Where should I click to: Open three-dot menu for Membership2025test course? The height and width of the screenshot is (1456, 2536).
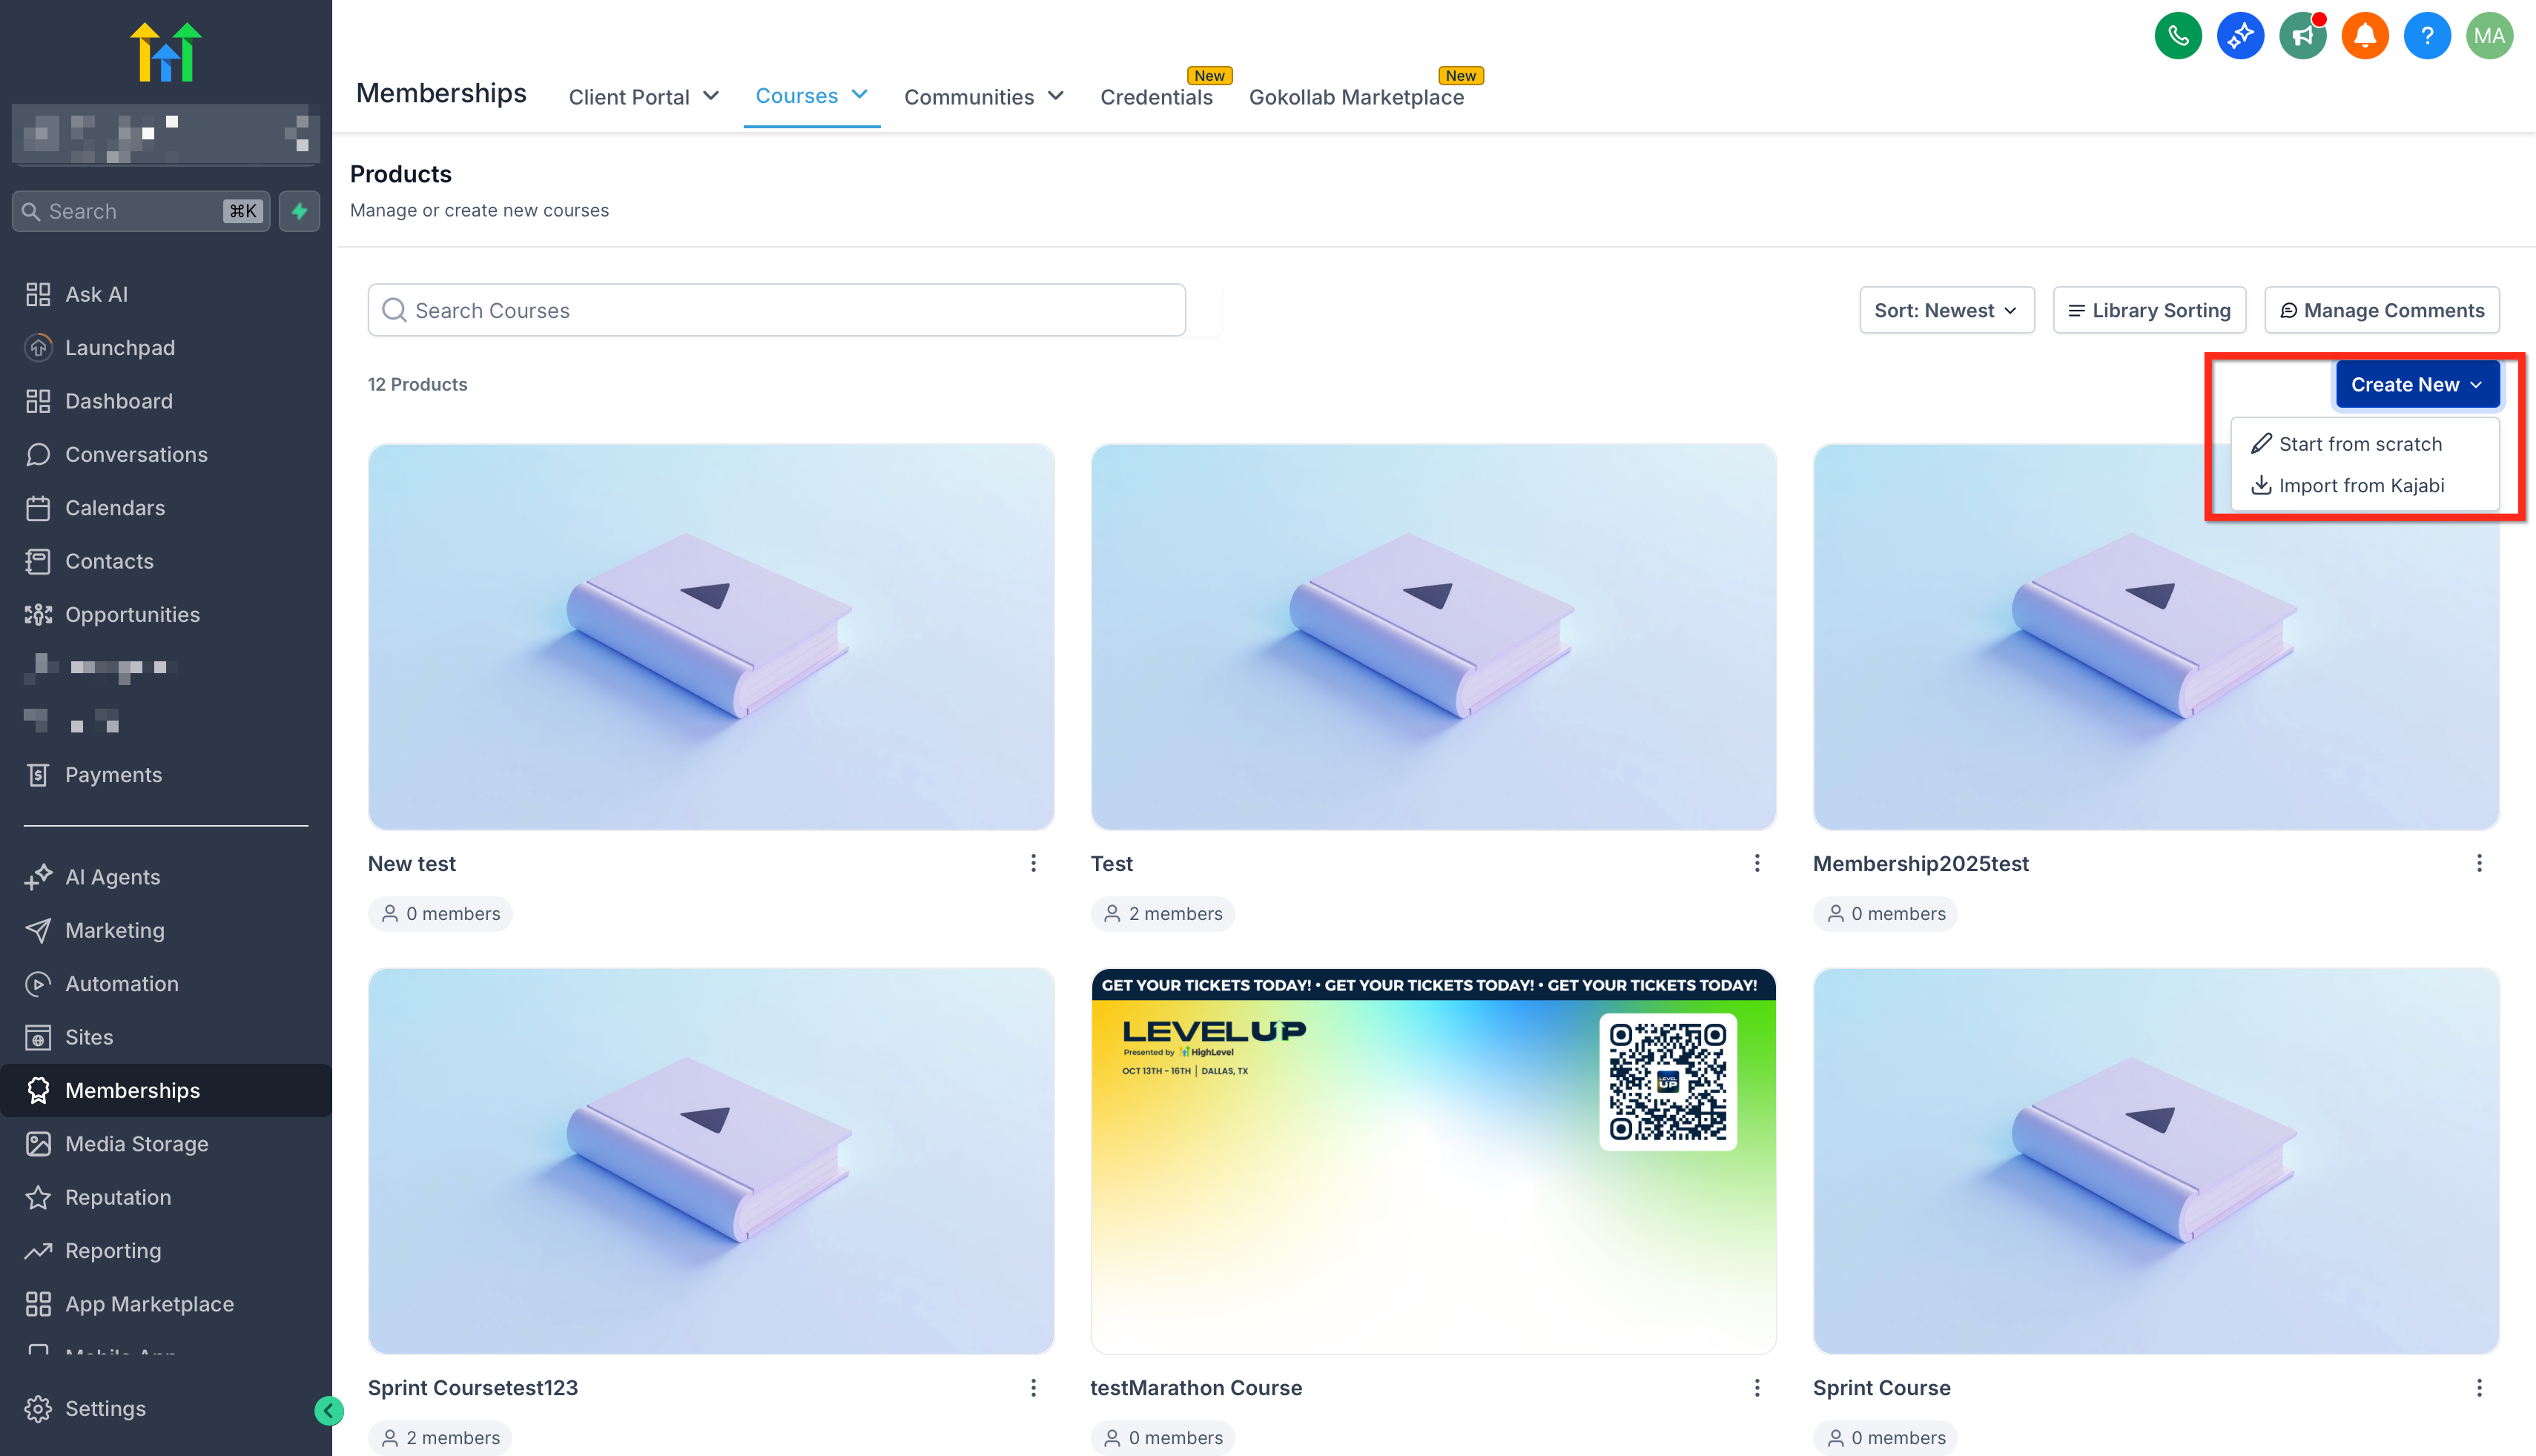click(2478, 863)
